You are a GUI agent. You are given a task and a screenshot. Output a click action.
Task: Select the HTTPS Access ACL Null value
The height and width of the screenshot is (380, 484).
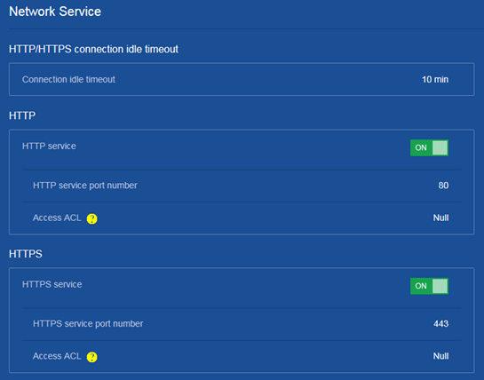pos(440,356)
